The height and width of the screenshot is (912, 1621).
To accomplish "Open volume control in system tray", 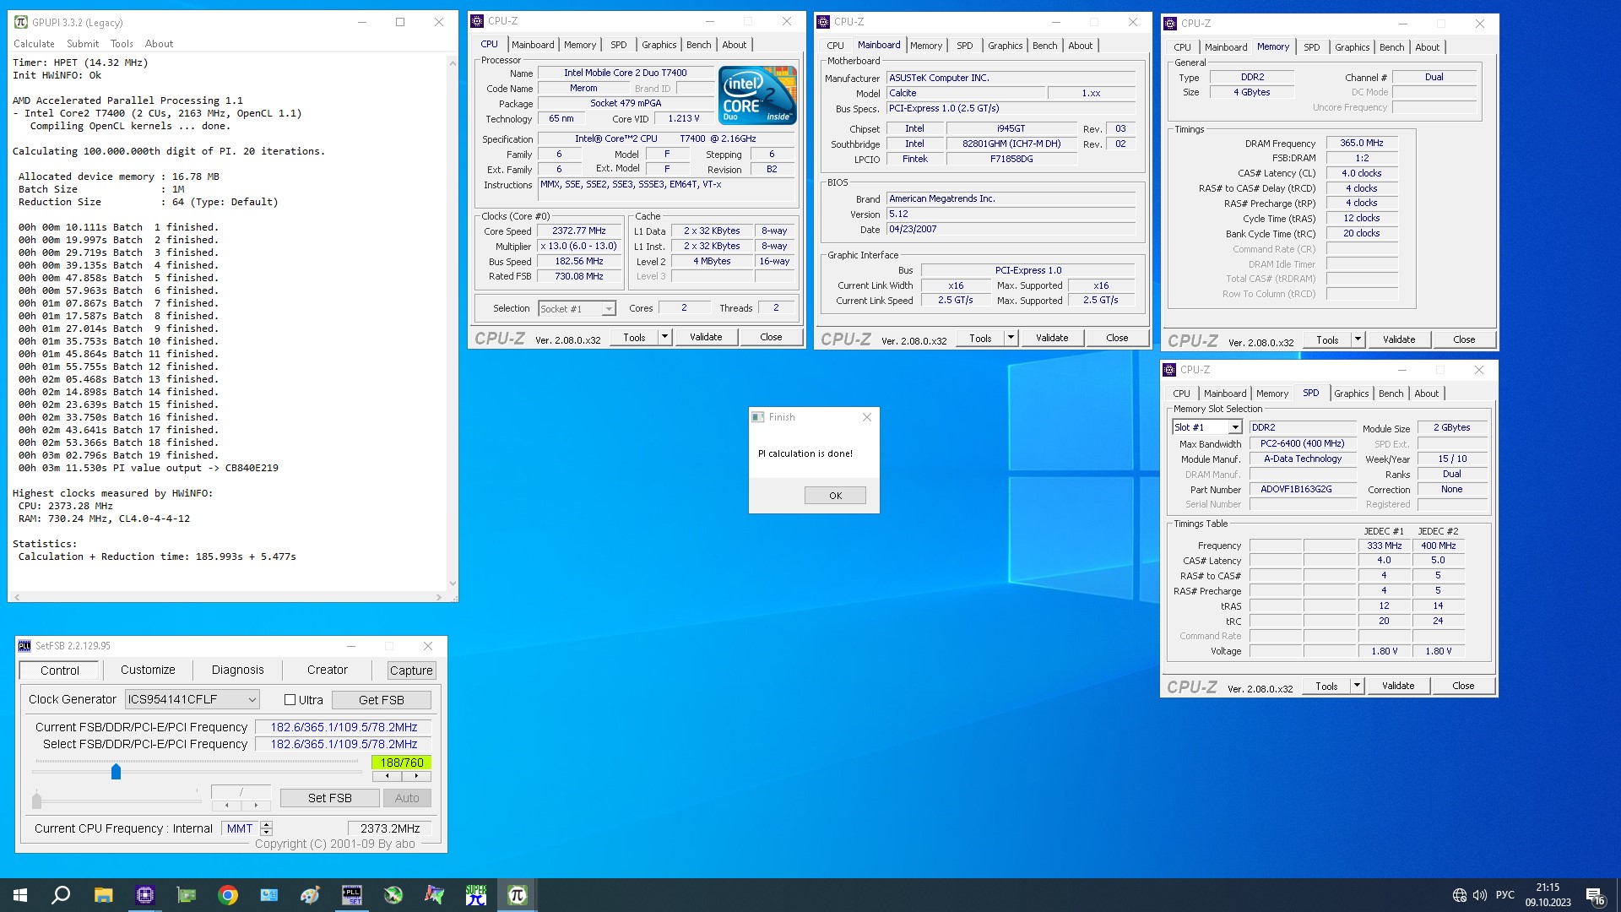I will pos(1479,895).
